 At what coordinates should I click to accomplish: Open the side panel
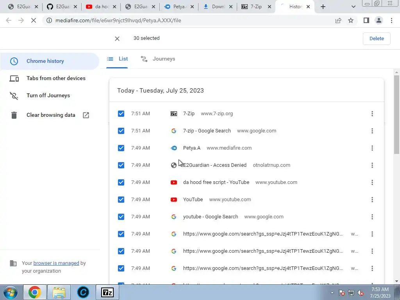pos(366,20)
